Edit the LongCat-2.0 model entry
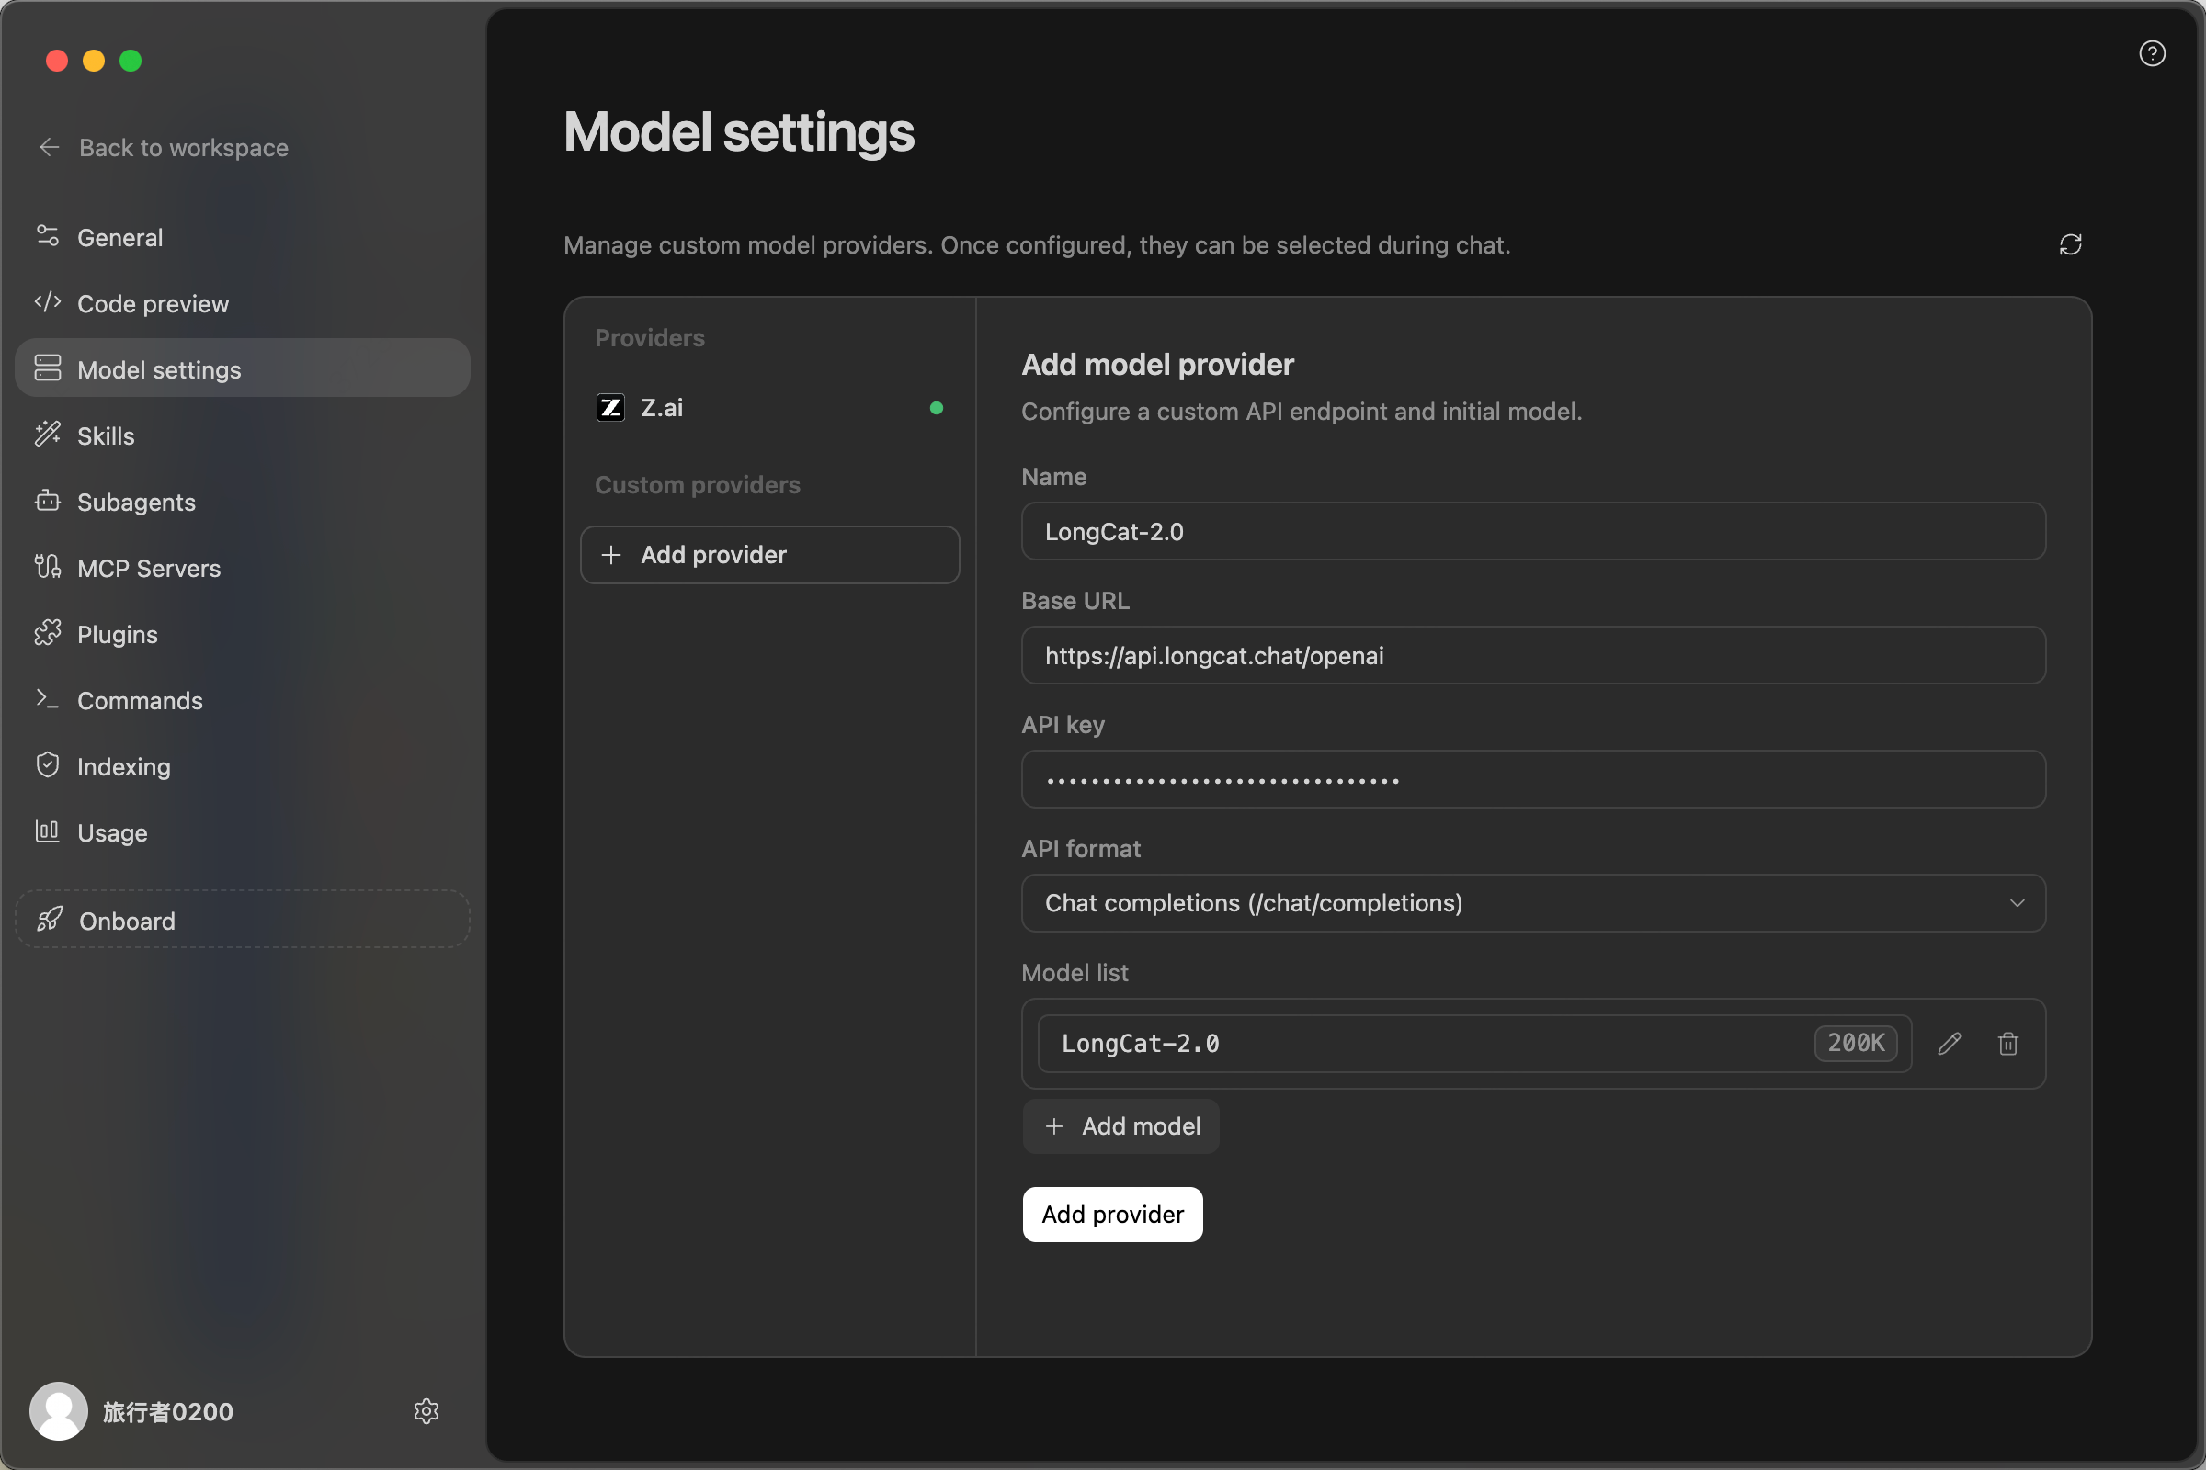 click(1949, 1044)
